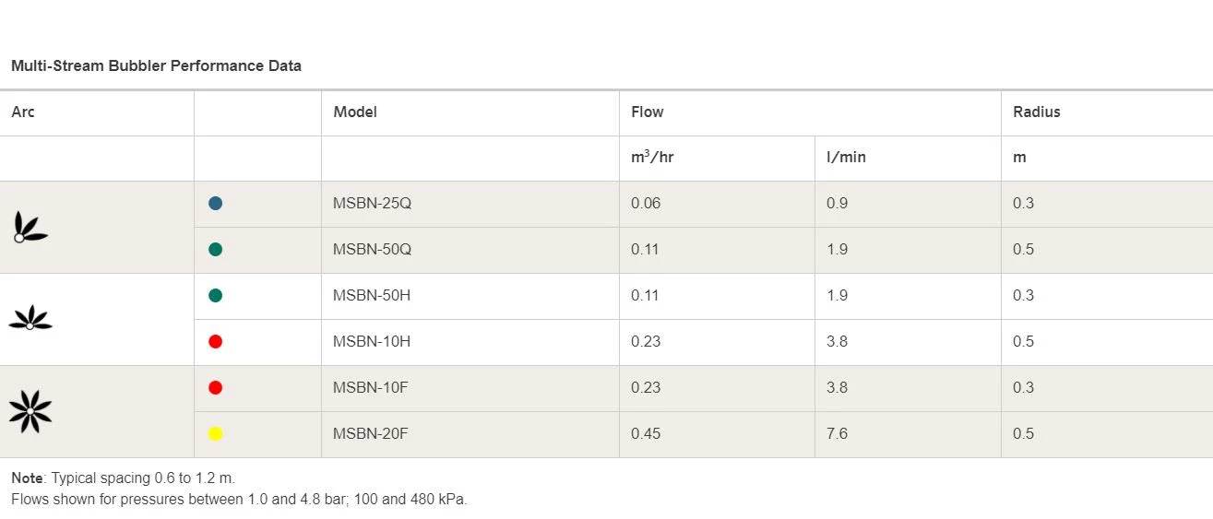Click the green dot beside MSBN-50Q
This screenshot has width=1213, height=519.
click(215, 250)
